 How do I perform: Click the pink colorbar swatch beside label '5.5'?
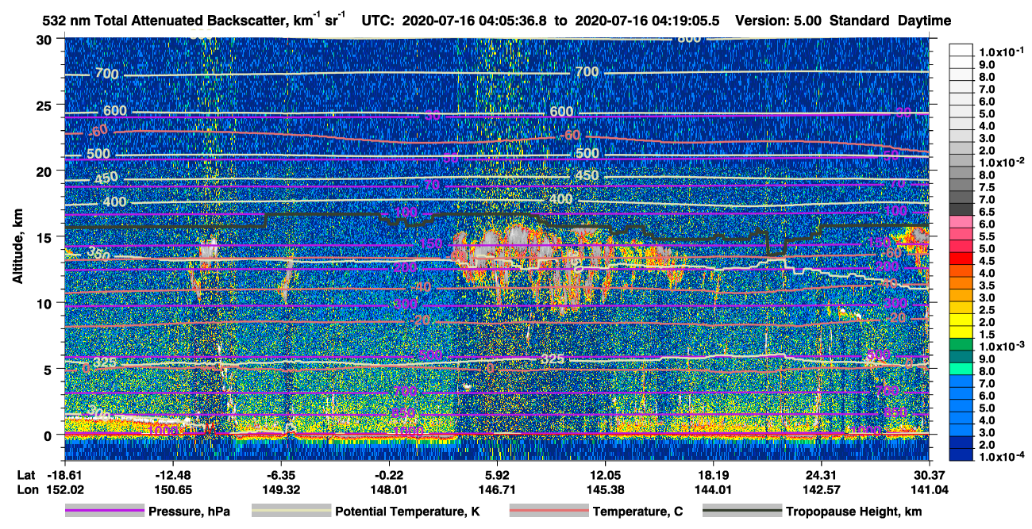(961, 234)
